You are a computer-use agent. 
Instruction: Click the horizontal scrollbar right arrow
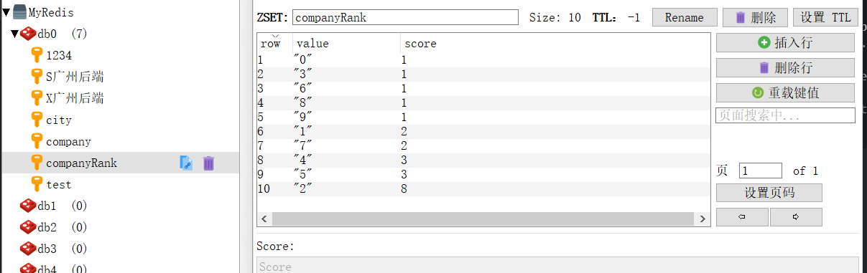click(702, 219)
